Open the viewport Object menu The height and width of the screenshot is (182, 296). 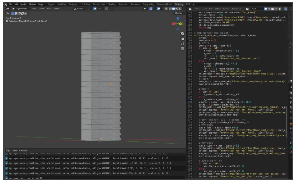pos(56,9)
